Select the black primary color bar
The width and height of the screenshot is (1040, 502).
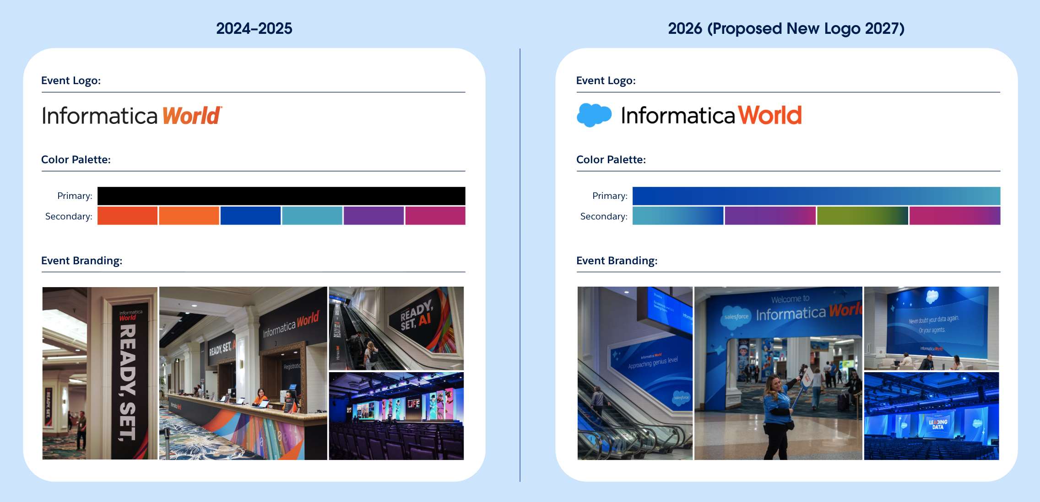pyautogui.click(x=282, y=196)
